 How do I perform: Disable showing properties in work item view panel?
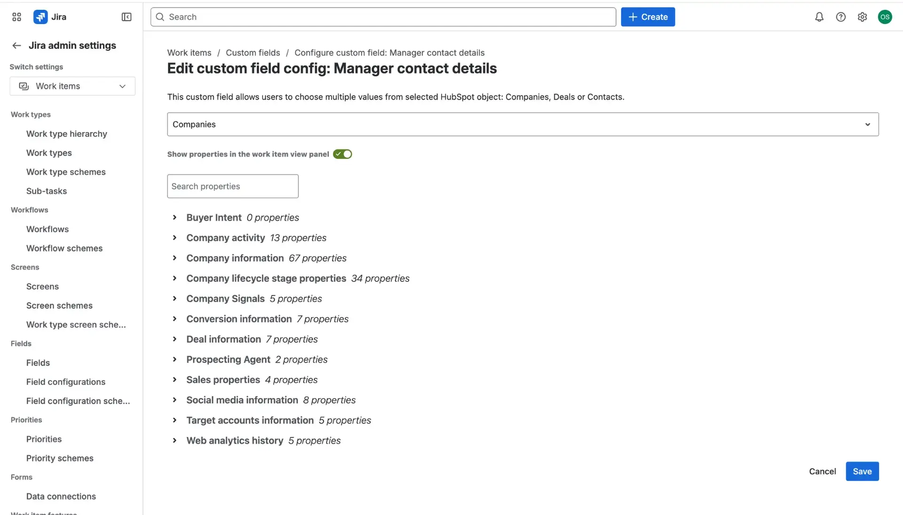tap(342, 154)
